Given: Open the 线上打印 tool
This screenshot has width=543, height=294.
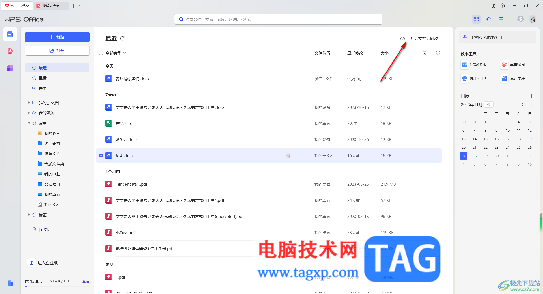Looking at the screenshot, I should click(x=473, y=78).
